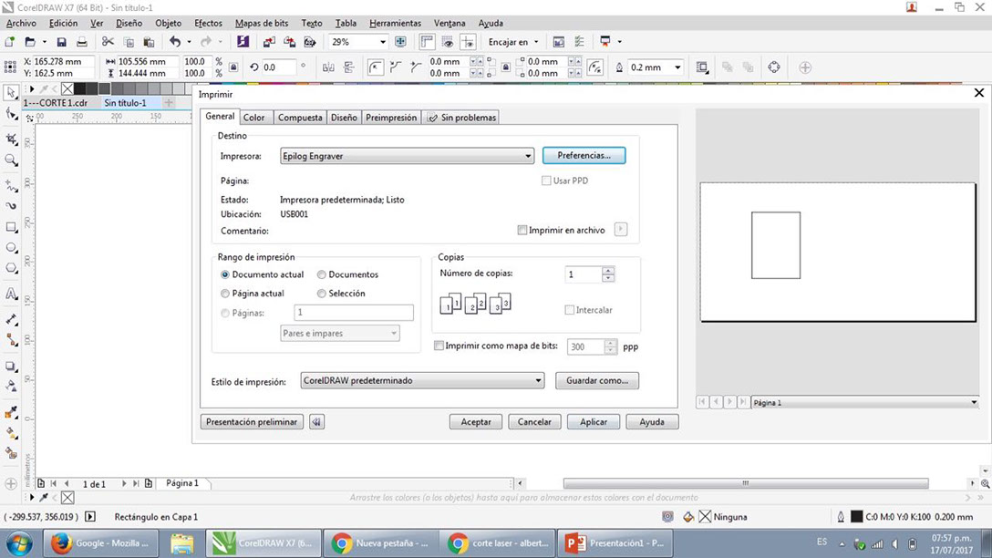Select Página actual radio button
The width and height of the screenshot is (992, 558).
[225, 294]
